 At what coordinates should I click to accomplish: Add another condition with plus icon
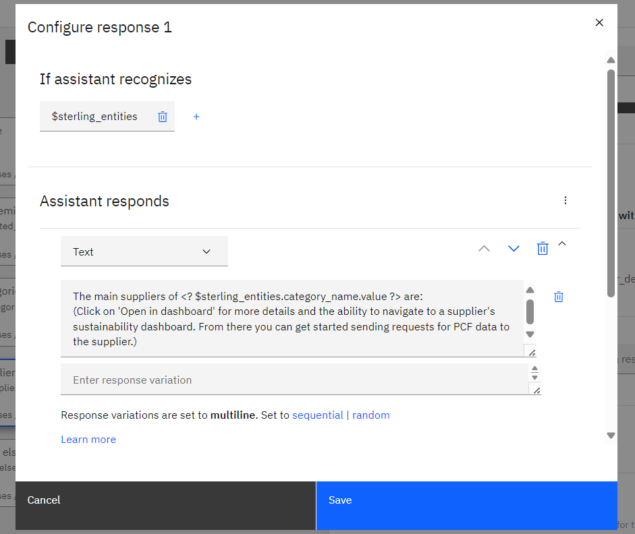(196, 117)
